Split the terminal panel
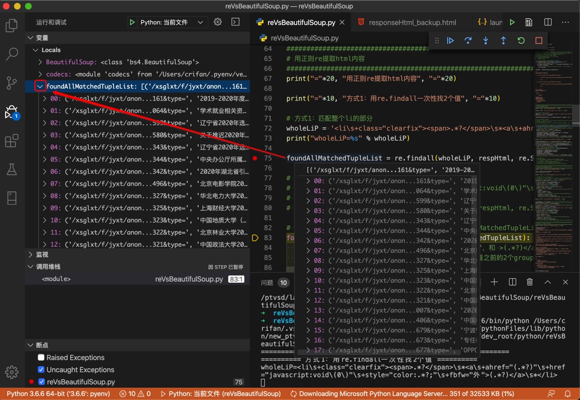This screenshot has width=580, height=400. (x=512, y=282)
